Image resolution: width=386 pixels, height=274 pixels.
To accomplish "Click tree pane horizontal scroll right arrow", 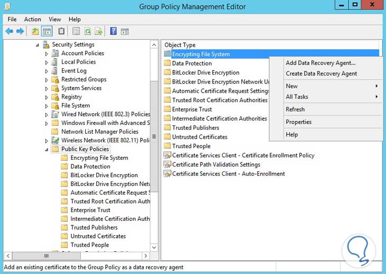I will 146,256.
